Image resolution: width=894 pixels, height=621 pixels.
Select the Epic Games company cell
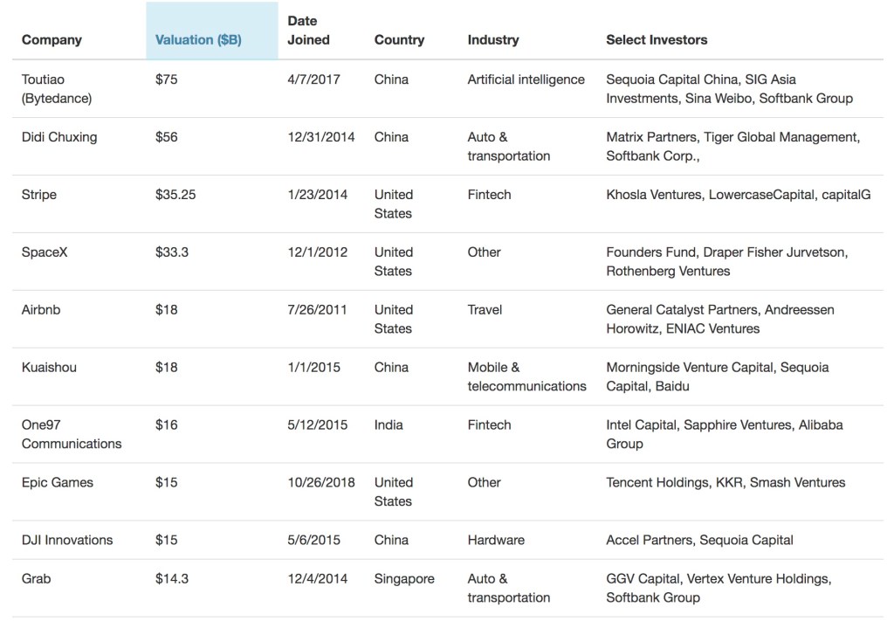point(58,483)
